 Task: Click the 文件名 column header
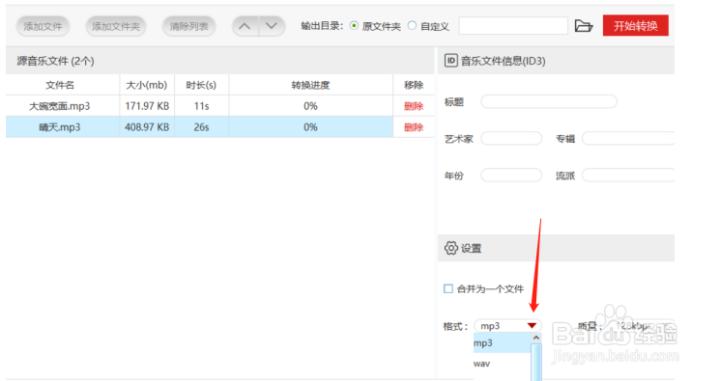63,85
